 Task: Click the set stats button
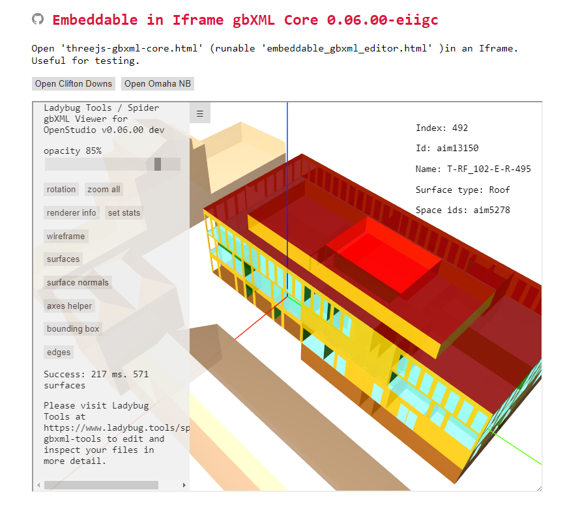pyautogui.click(x=124, y=212)
